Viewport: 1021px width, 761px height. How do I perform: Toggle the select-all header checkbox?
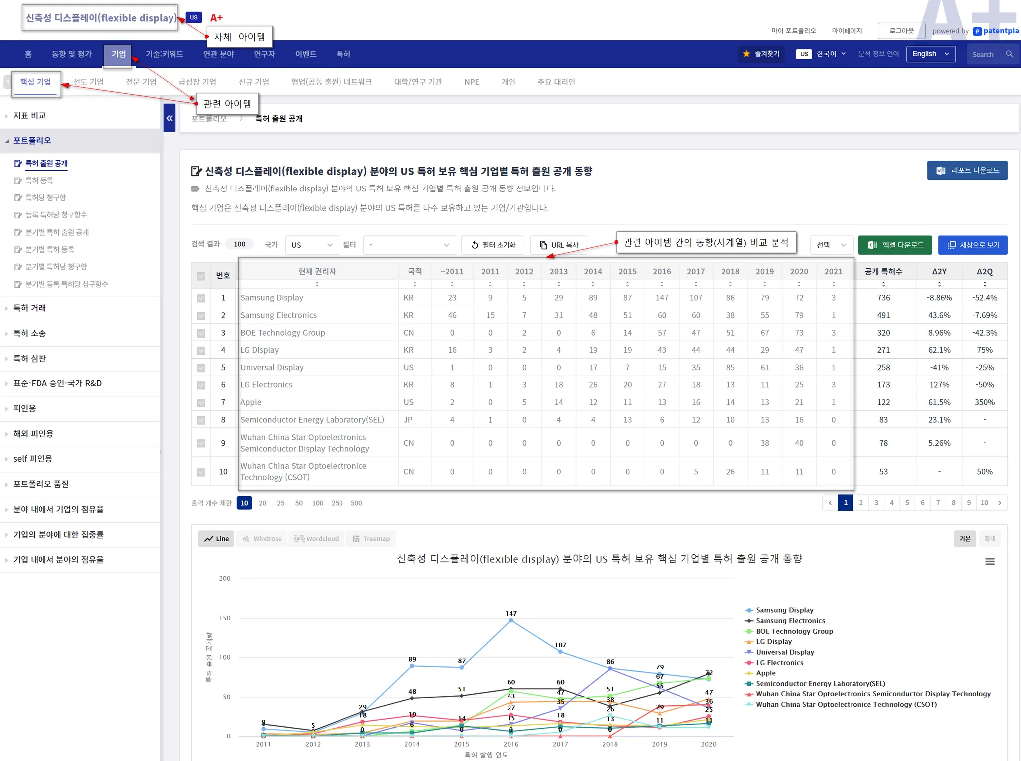coord(201,276)
